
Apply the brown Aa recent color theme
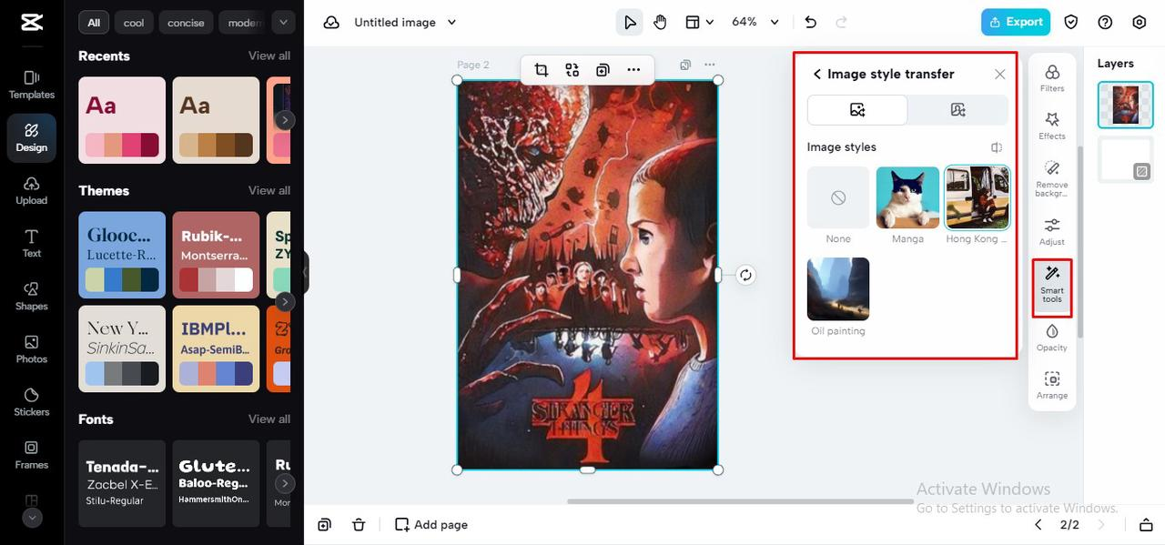tap(216, 120)
